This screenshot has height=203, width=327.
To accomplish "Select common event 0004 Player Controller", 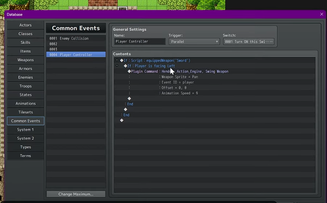I will point(76,55).
